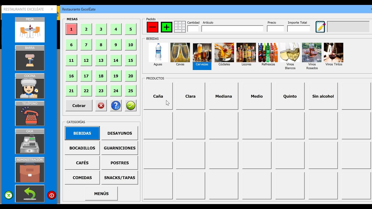This screenshot has height=209, width=372.
Task: Select the Vinos Blancos thumbnail
Action: click(x=290, y=53)
